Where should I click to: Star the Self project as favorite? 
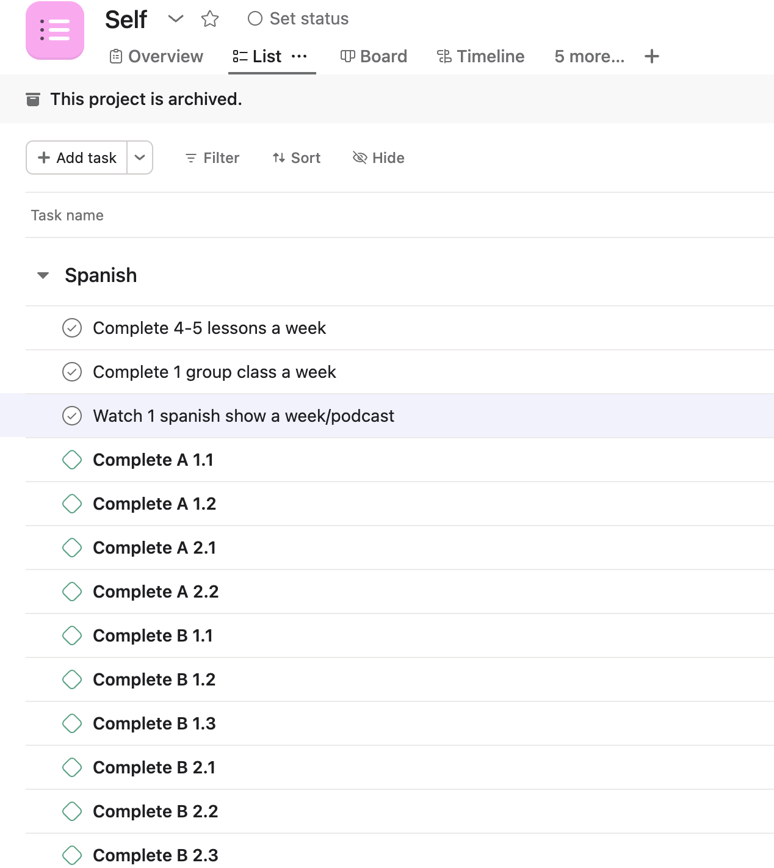(210, 19)
